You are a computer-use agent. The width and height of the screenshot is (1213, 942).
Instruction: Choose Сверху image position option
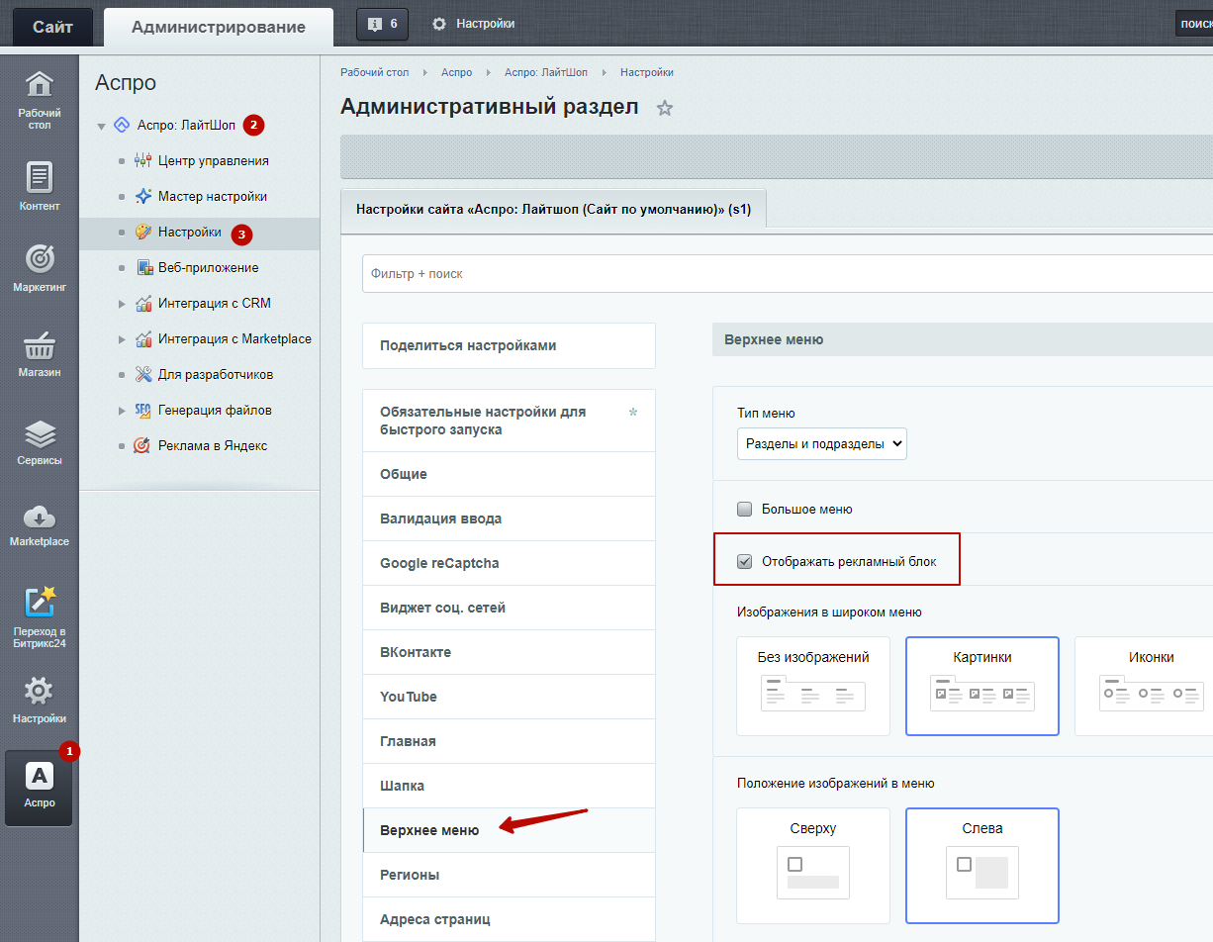click(x=813, y=866)
